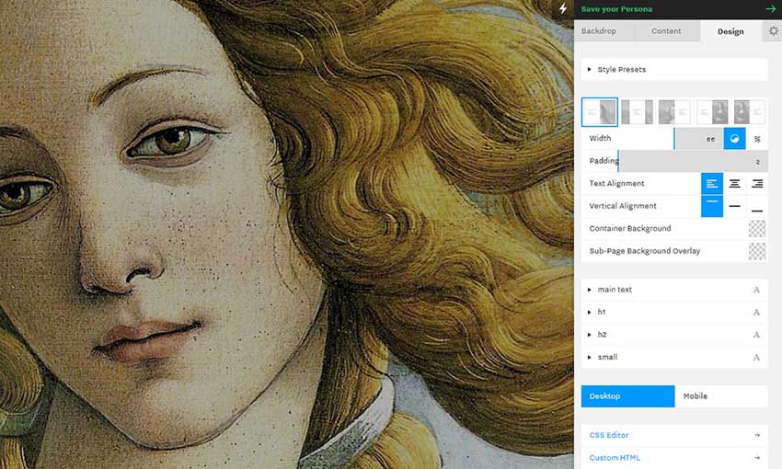Expand the h2 typography section

pyautogui.click(x=674, y=335)
